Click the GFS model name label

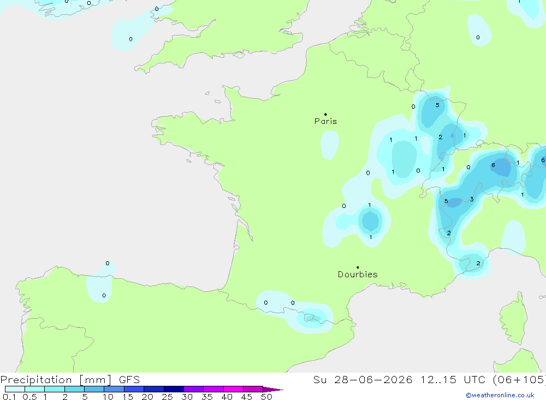point(129,380)
